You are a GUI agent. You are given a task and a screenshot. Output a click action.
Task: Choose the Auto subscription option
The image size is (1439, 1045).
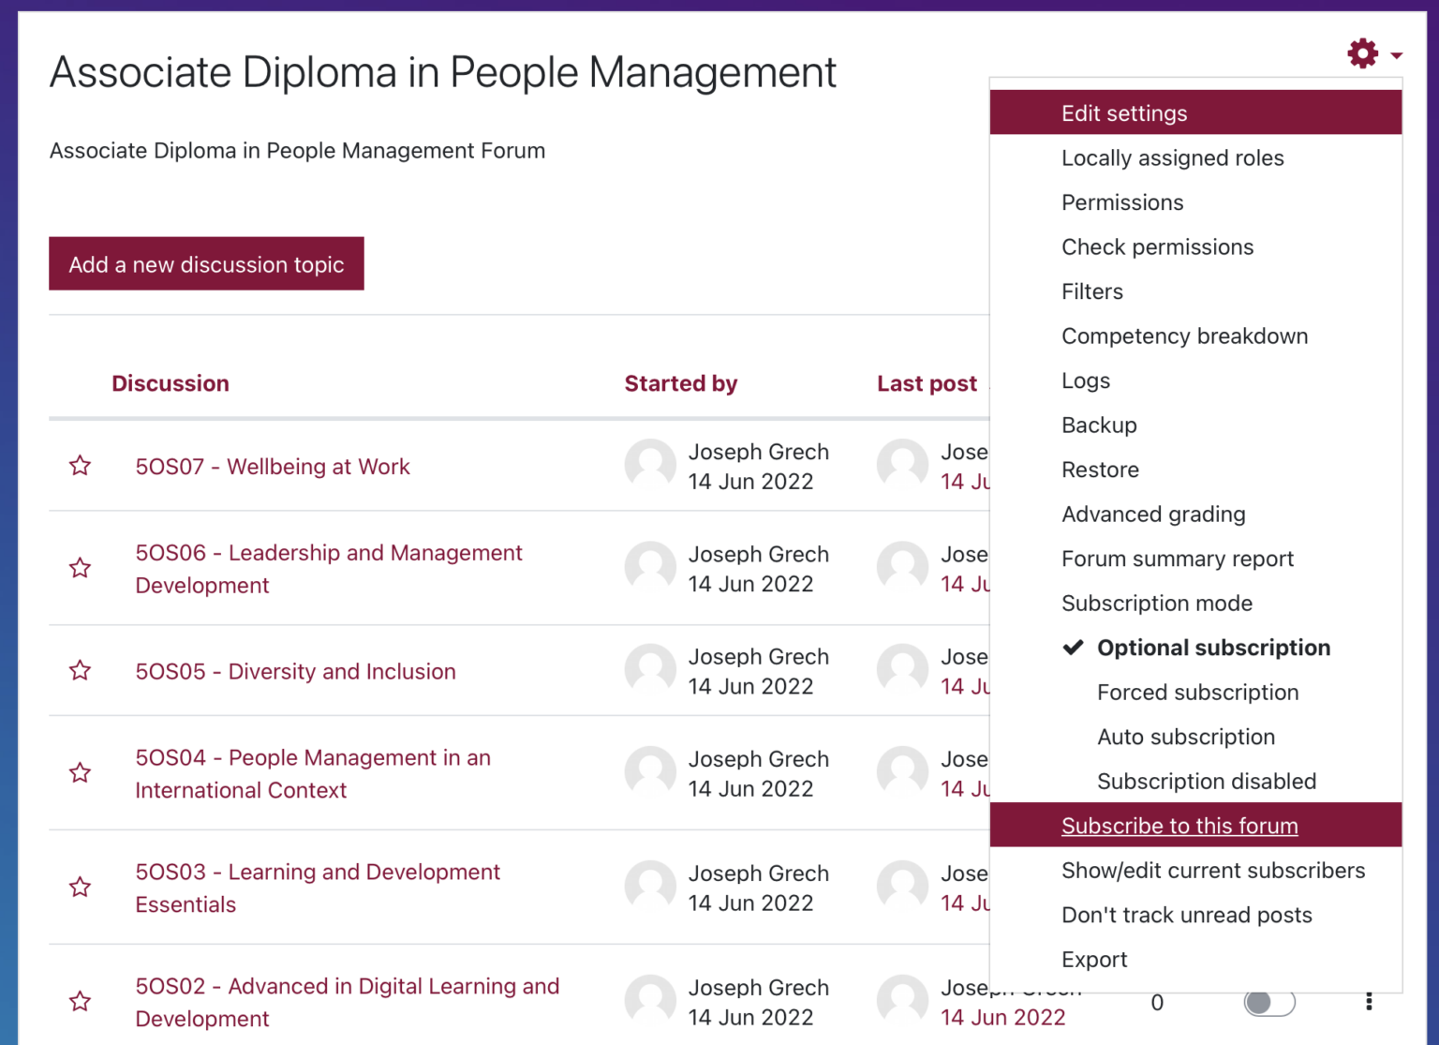1185,737
